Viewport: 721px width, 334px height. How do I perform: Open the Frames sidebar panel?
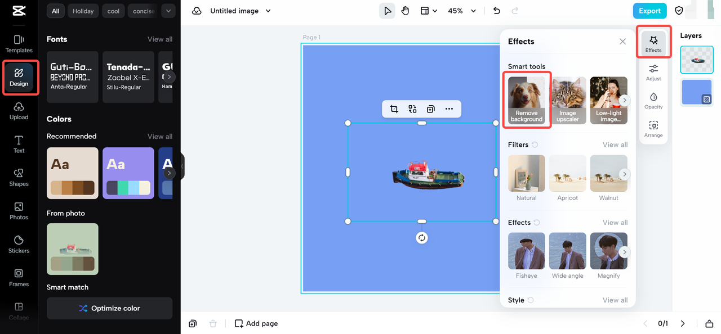[19, 277]
